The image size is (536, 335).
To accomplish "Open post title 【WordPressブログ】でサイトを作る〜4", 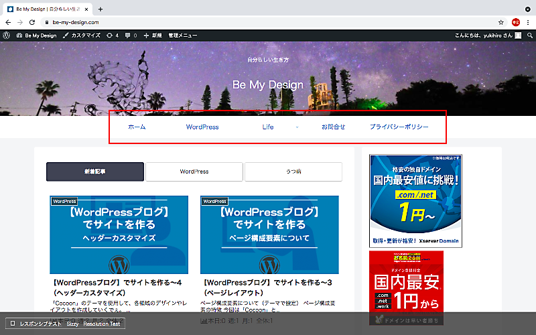I will (x=118, y=287).
